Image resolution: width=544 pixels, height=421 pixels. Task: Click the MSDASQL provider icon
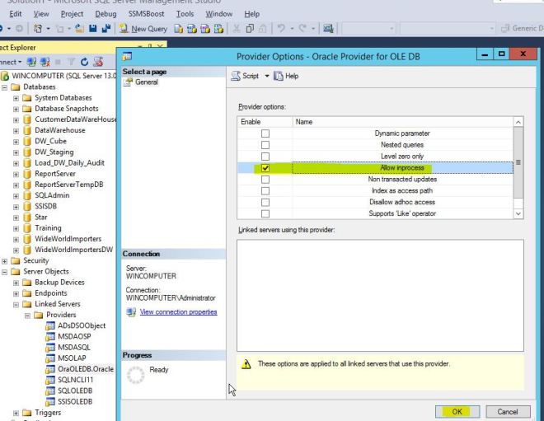(49, 347)
